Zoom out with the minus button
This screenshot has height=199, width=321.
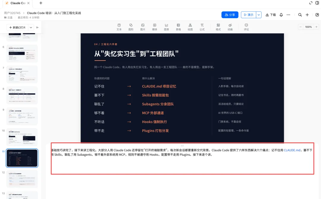pos(300,27)
